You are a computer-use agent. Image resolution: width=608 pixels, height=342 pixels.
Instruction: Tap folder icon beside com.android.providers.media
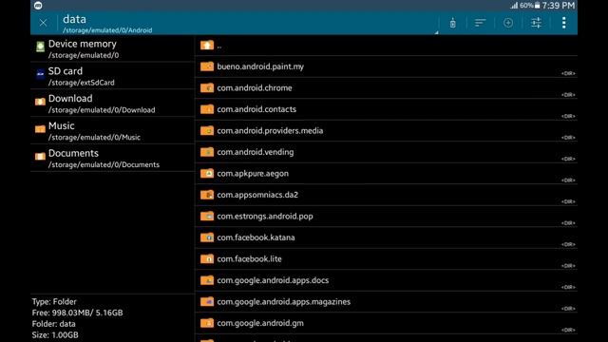[x=207, y=130]
